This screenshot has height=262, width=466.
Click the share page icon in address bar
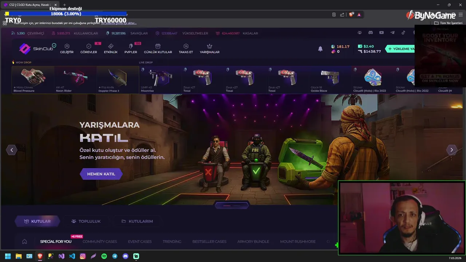[x=342, y=15]
